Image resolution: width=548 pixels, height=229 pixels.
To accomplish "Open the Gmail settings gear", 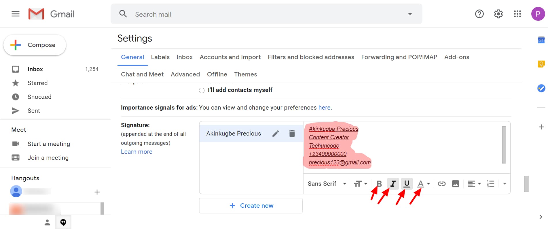I will [x=498, y=14].
